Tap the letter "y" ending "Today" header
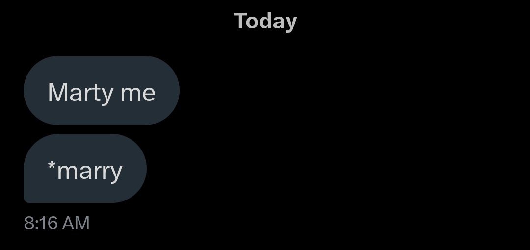 (x=291, y=24)
